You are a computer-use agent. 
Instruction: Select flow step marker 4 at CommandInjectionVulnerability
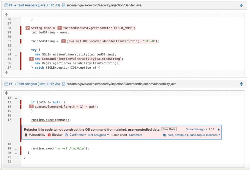pos(31,59)
